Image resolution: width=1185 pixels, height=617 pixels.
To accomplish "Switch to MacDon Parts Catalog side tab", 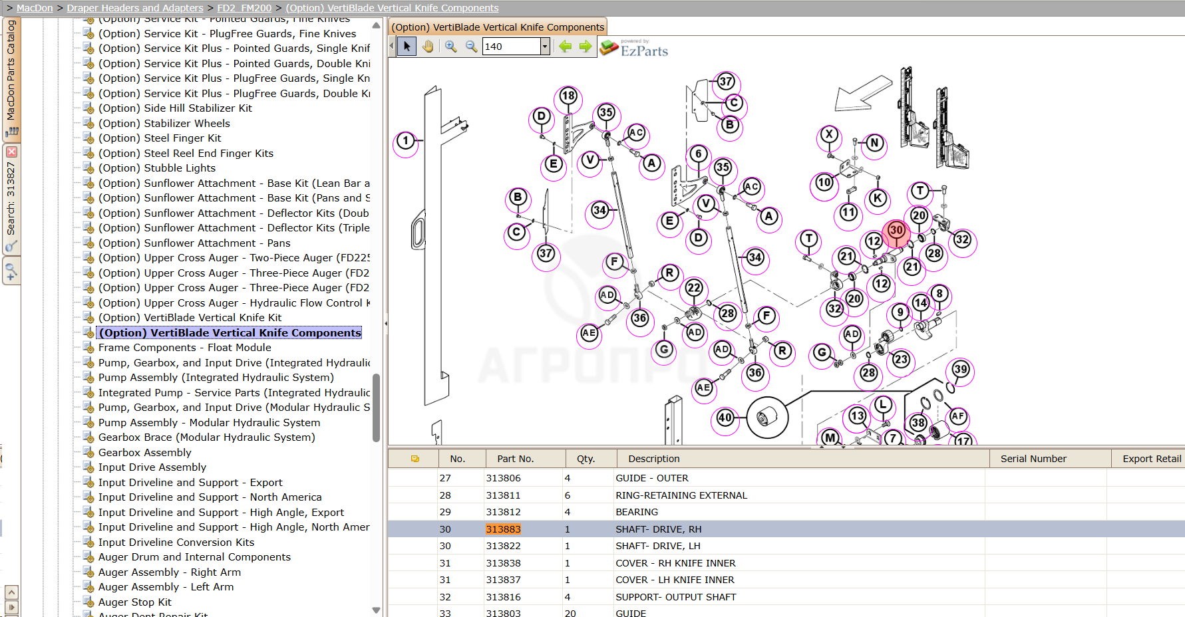I will 11,80.
